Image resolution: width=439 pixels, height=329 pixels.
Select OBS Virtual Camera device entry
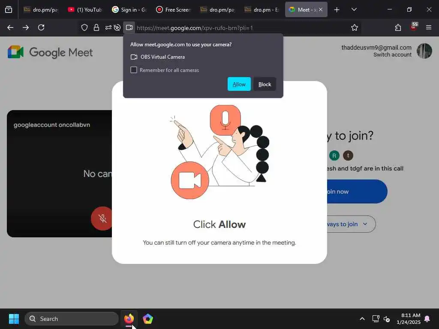pyautogui.click(x=158, y=57)
